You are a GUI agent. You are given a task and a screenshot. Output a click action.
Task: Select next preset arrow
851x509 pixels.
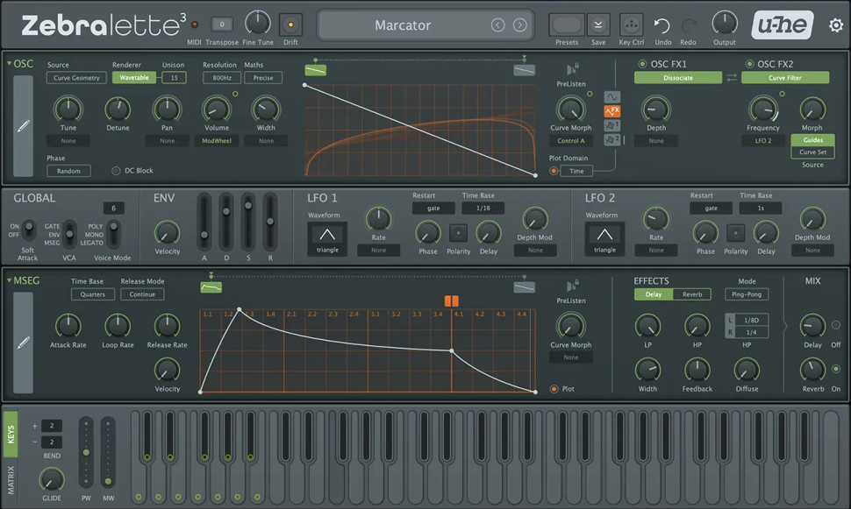pos(520,25)
